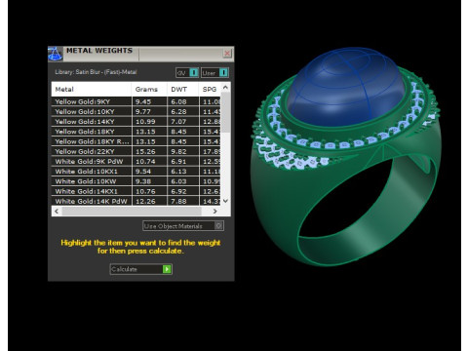Click the SPG column header
The width and height of the screenshot is (468, 351).
click(210, 89)
